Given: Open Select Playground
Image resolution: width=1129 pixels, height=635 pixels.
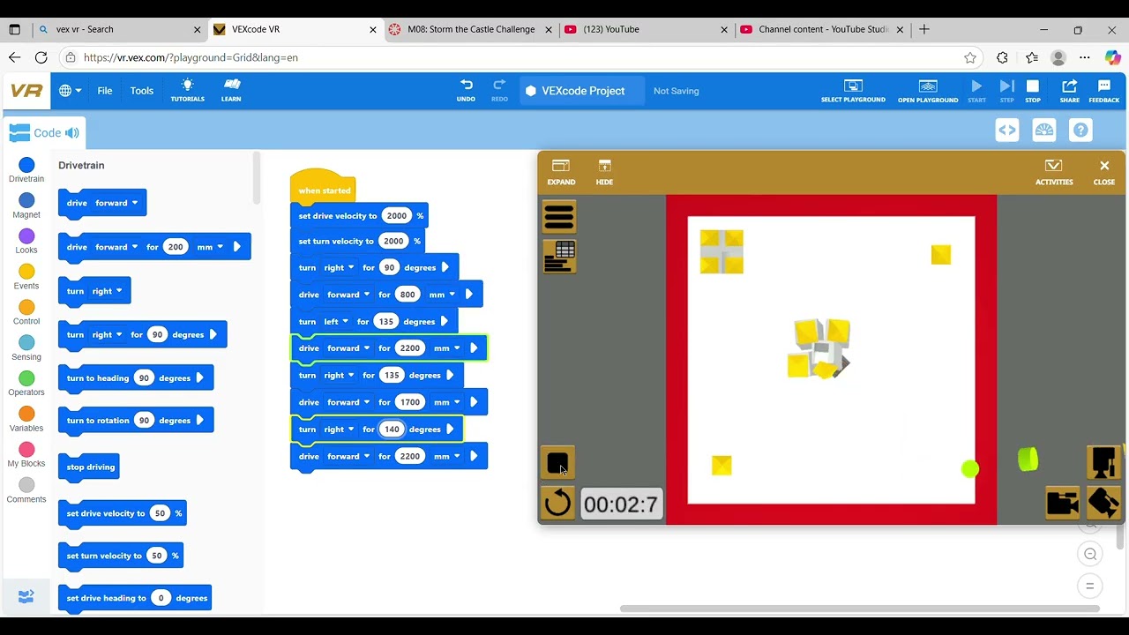Looking at the screenshot, I should pos(853,91).
